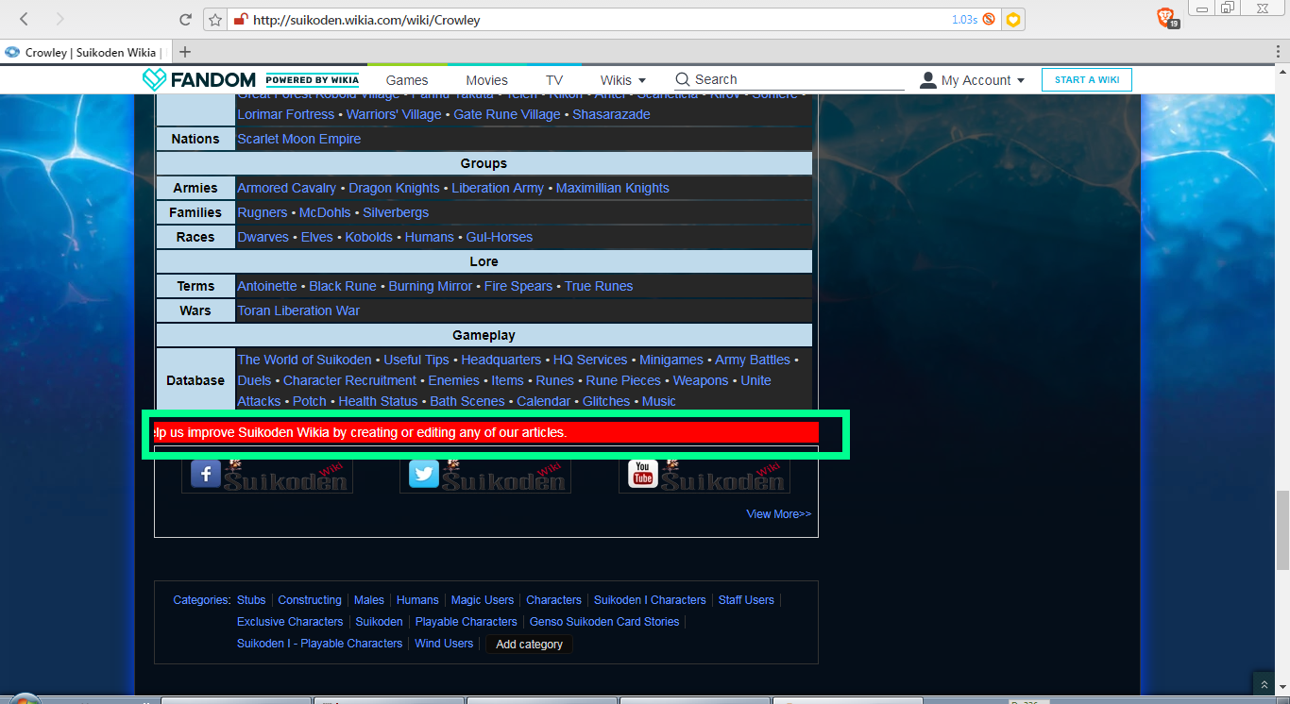Open the Glitches link
This screenshot has width=1290, height=704.
(x=606, y=401)
